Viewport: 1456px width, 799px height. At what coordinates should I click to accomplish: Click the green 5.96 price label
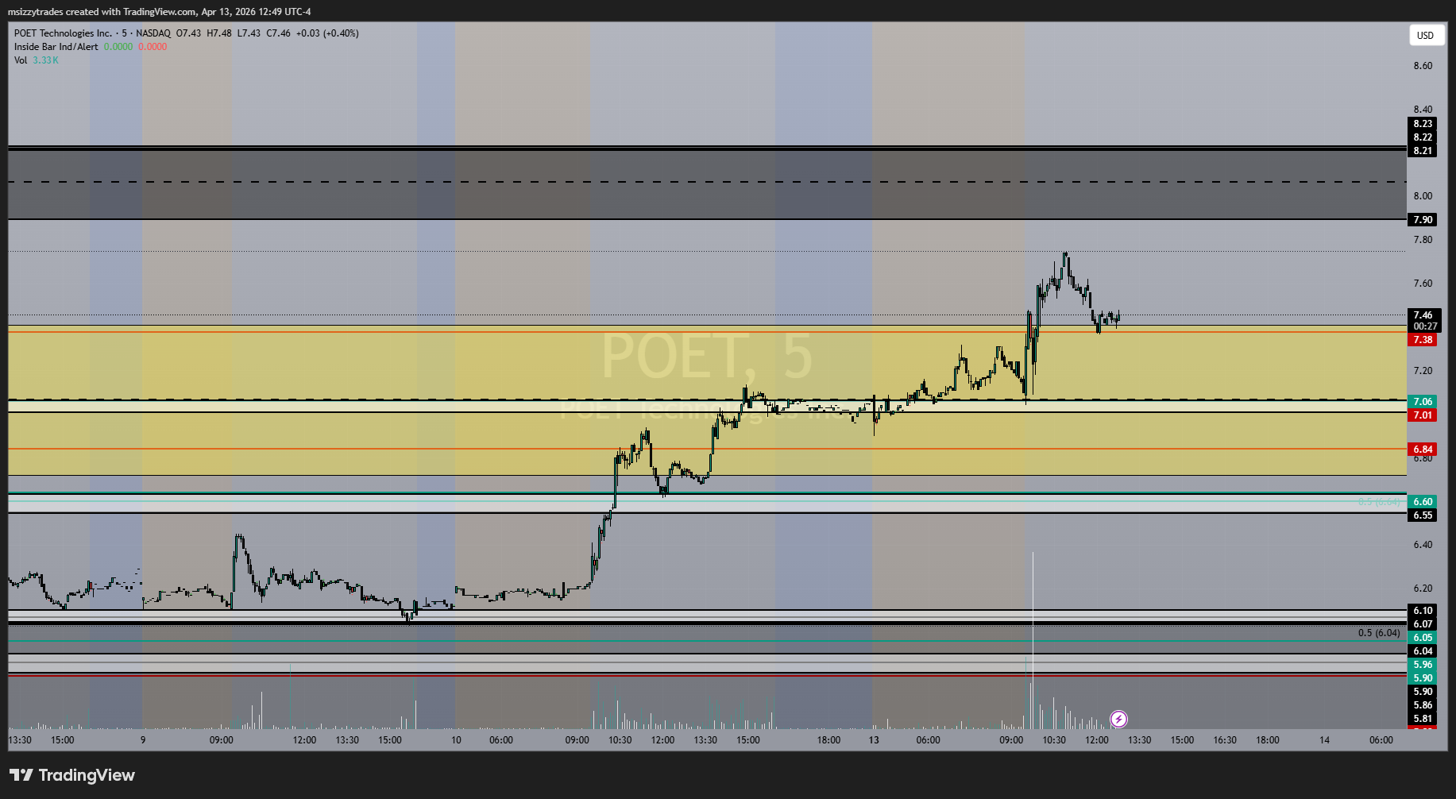(x=1423, y=665)
